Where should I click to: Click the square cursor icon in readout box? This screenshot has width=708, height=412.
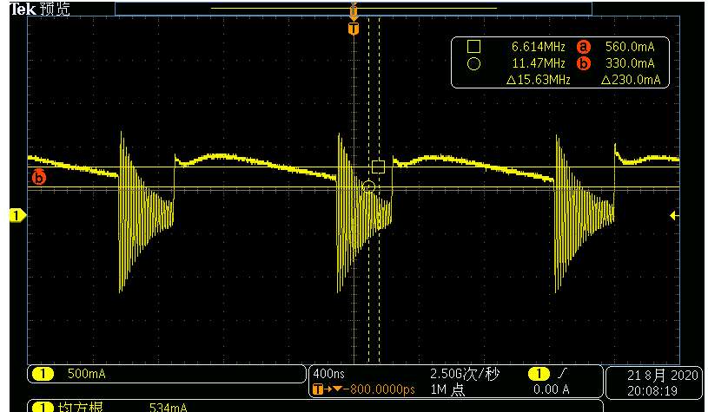[x=473, y=47]
